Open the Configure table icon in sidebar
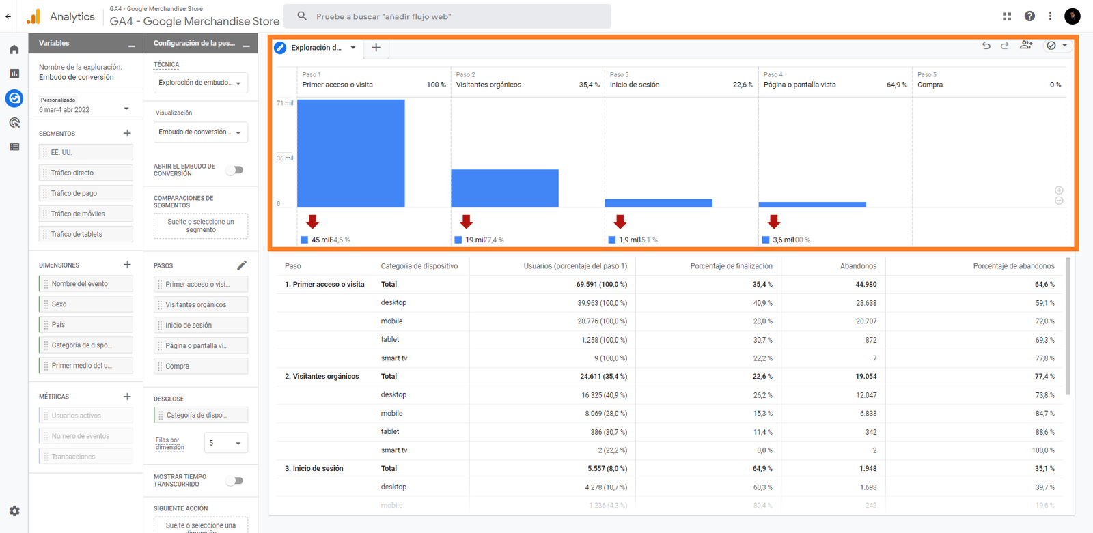The image size is (1093, 533). (14, 147)
